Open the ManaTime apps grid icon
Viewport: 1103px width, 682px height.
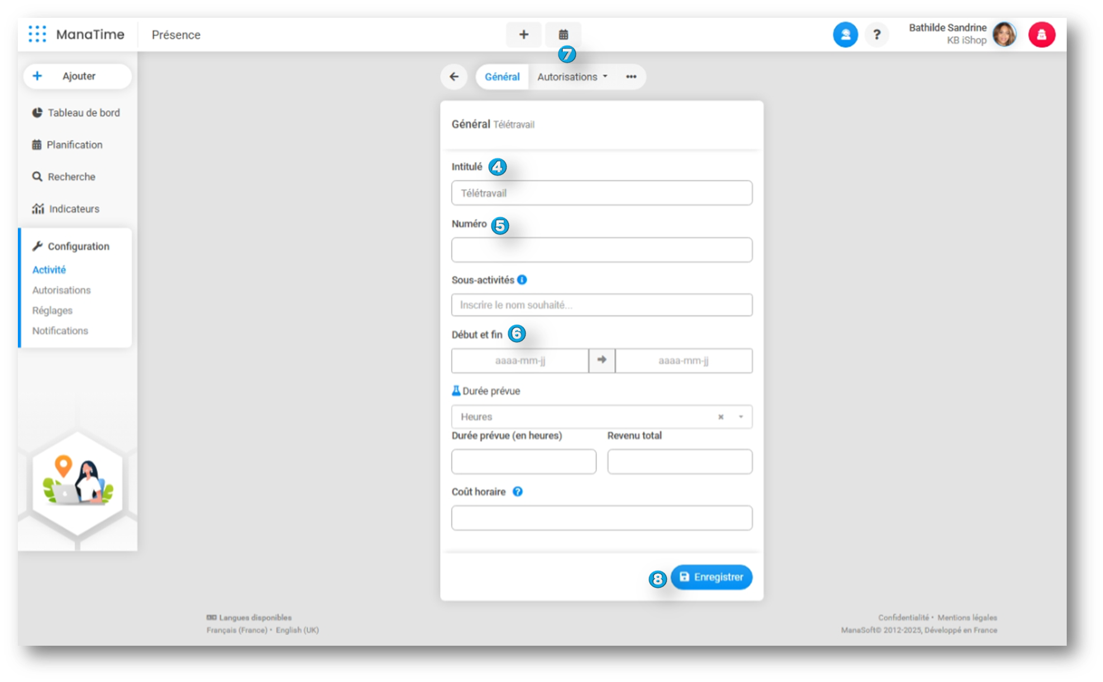click(37, 34)
